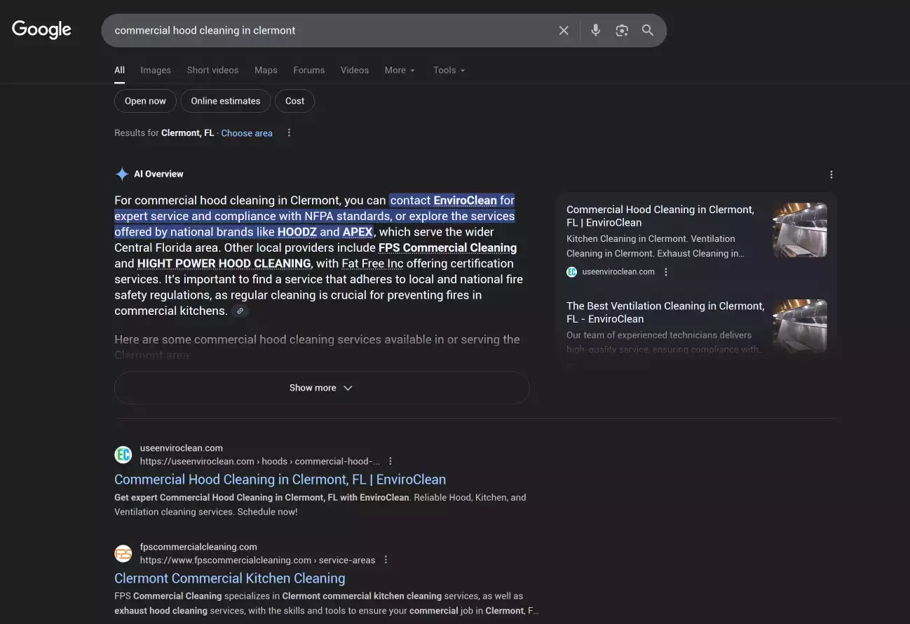Image resolution: width=910 pixels, height=624 pixels.
Task: Click thumbnail of Commercial Hood Cleaning card
Action: [800, 230]
